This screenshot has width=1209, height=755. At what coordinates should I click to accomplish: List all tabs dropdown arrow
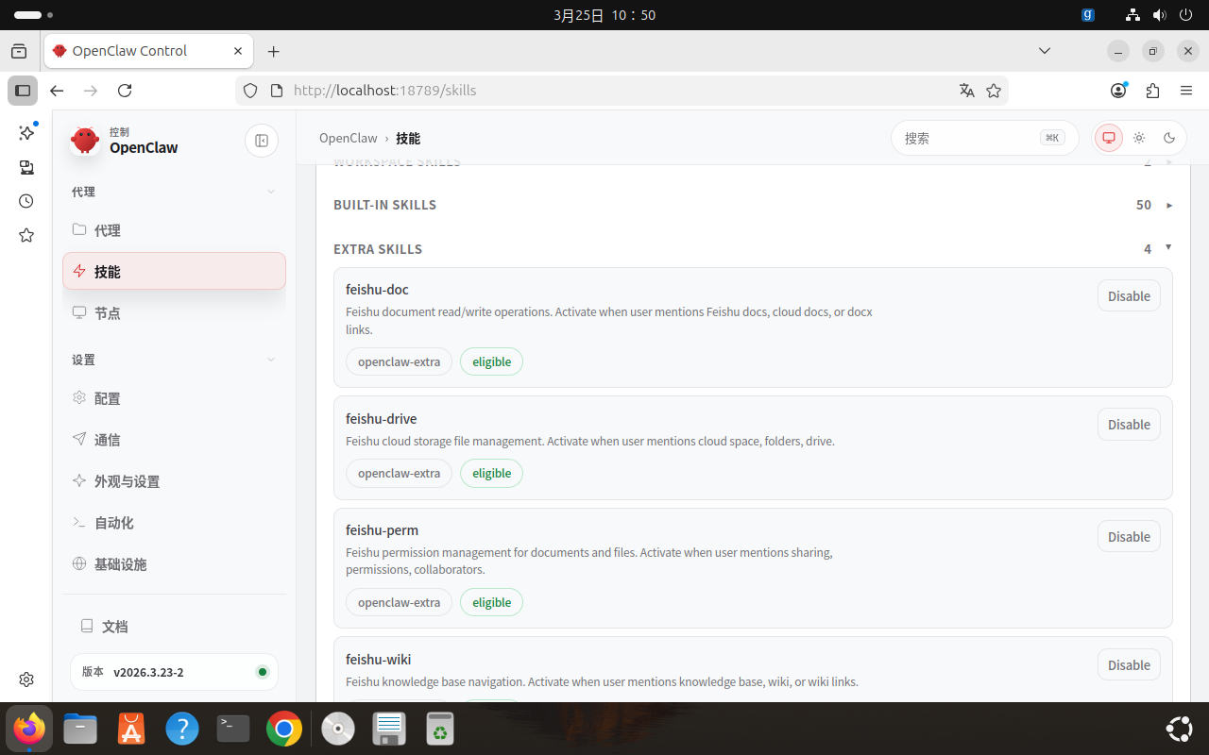(x=1045, y=50)
